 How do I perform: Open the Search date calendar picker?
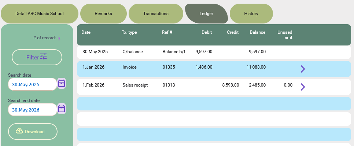click(x=62, y=84)
